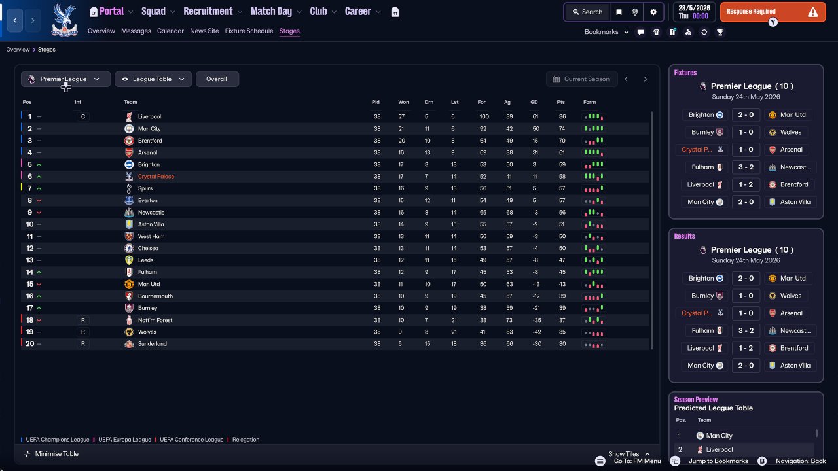Image resolution: width=838 pixels, height=471 pixels.
Task: Expand the Club menu chevron
Action: point(334,12)
